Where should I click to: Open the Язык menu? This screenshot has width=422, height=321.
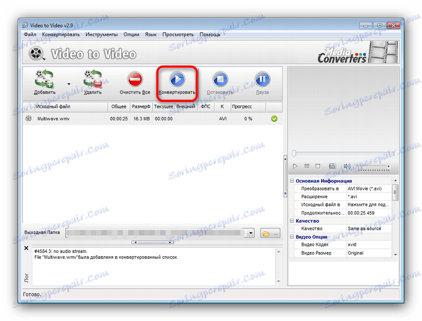[151, 34]
